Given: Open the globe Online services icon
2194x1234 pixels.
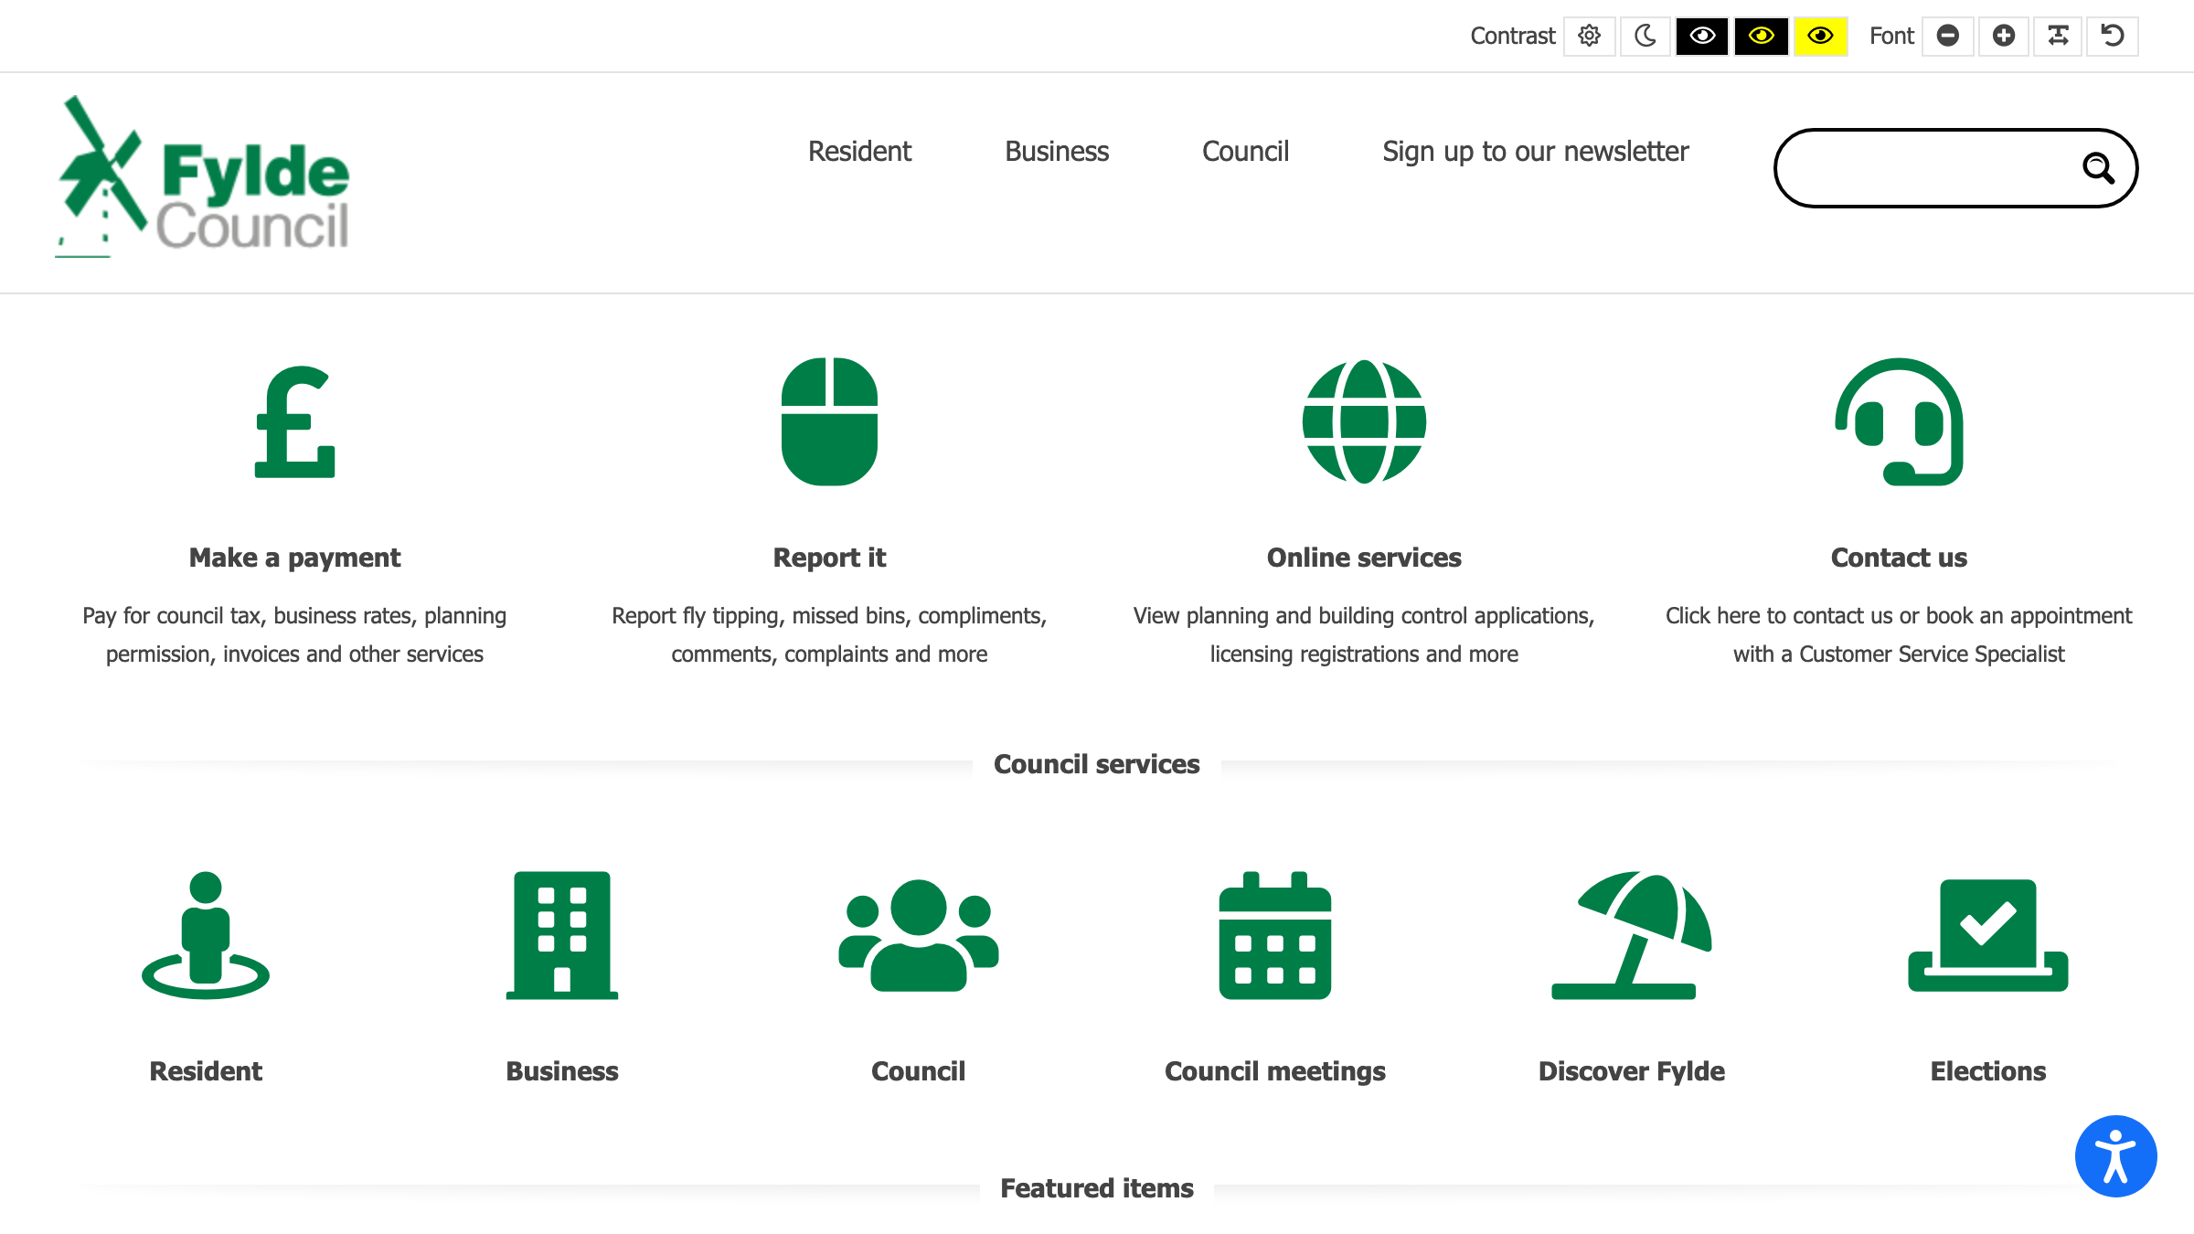Looking at the screenshot, I should [1364, 421].
